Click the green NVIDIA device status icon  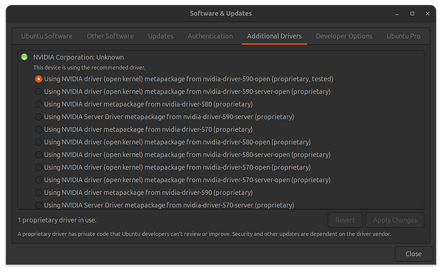[x=24, y=56]
